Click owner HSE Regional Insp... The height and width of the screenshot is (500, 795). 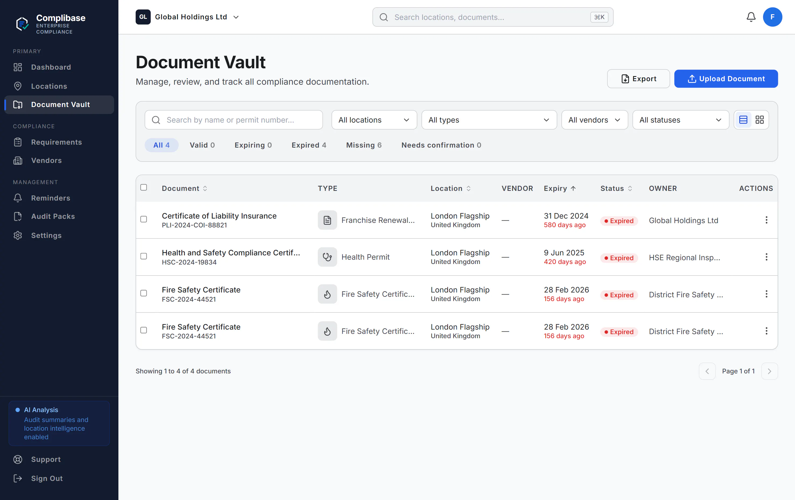684,258
